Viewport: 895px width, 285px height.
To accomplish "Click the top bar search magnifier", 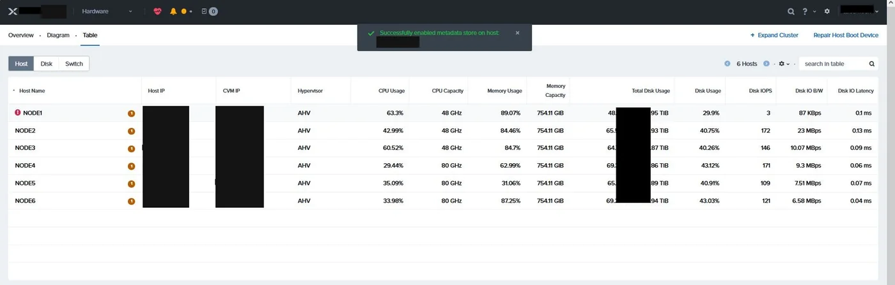I will pyautogui.click(x=791, y=11).
